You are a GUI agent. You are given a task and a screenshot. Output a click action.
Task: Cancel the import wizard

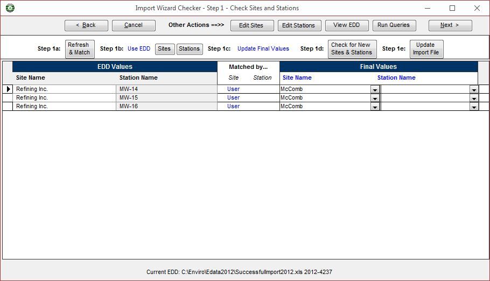(134, 25)
